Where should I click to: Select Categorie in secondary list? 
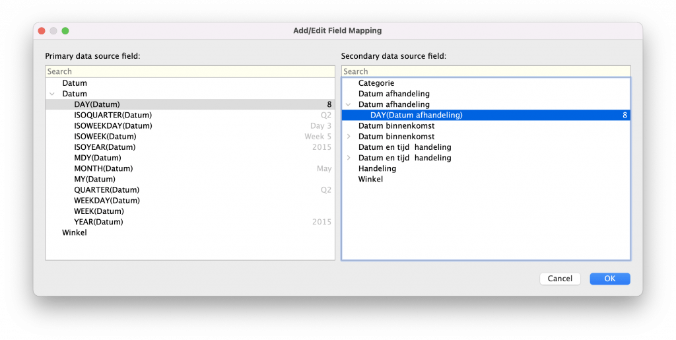point(376,83)
